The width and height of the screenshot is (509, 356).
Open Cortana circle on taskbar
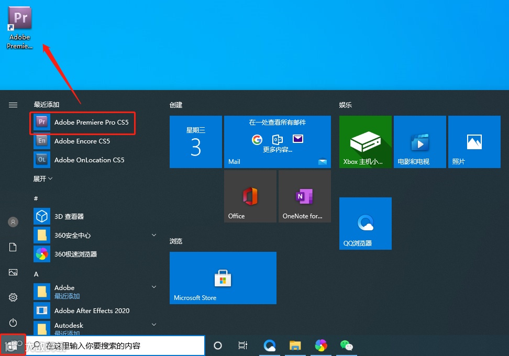point(218,346)
